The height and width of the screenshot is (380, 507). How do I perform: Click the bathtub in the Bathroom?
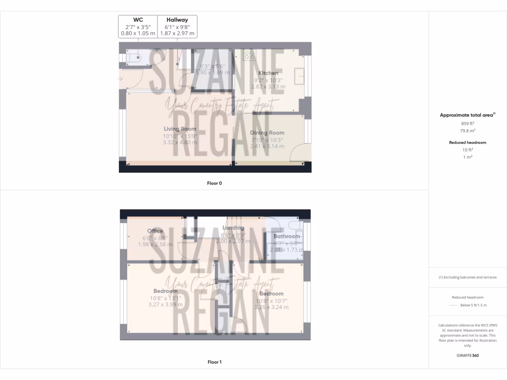pyautogui.click(x=287, y=226)
